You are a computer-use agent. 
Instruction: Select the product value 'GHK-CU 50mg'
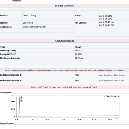(x=29, y=16)
